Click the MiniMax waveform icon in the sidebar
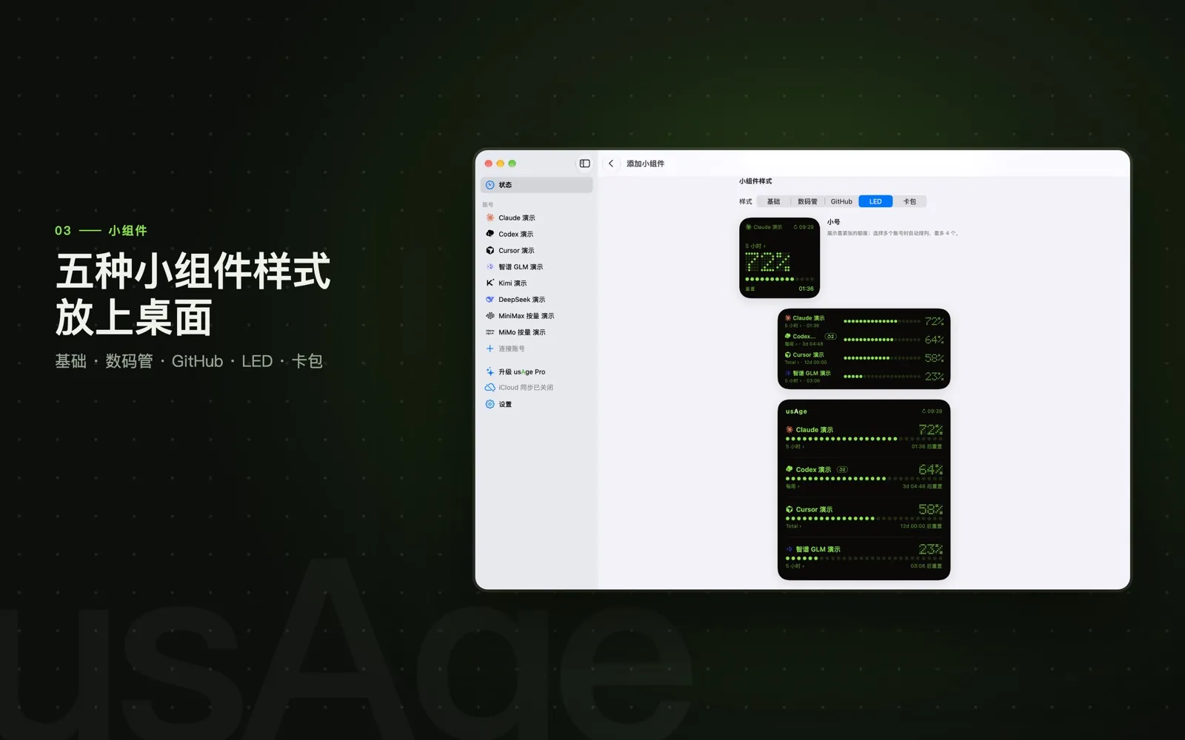 (x=490, y=316)
